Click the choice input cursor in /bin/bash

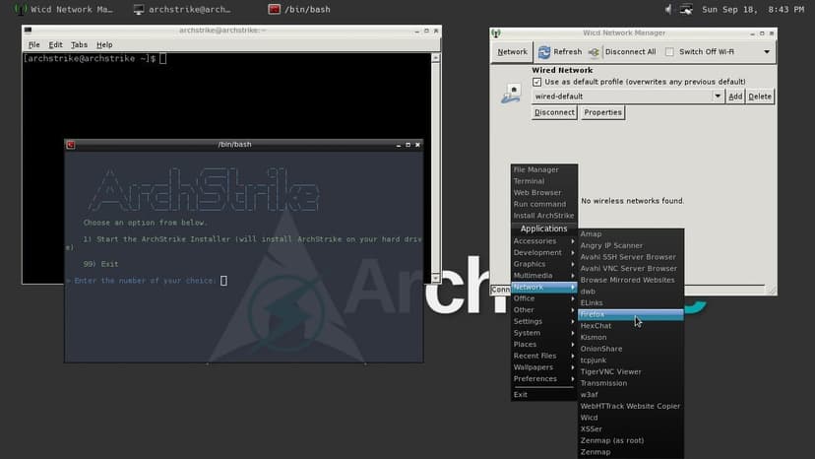(x=223, y=281)
